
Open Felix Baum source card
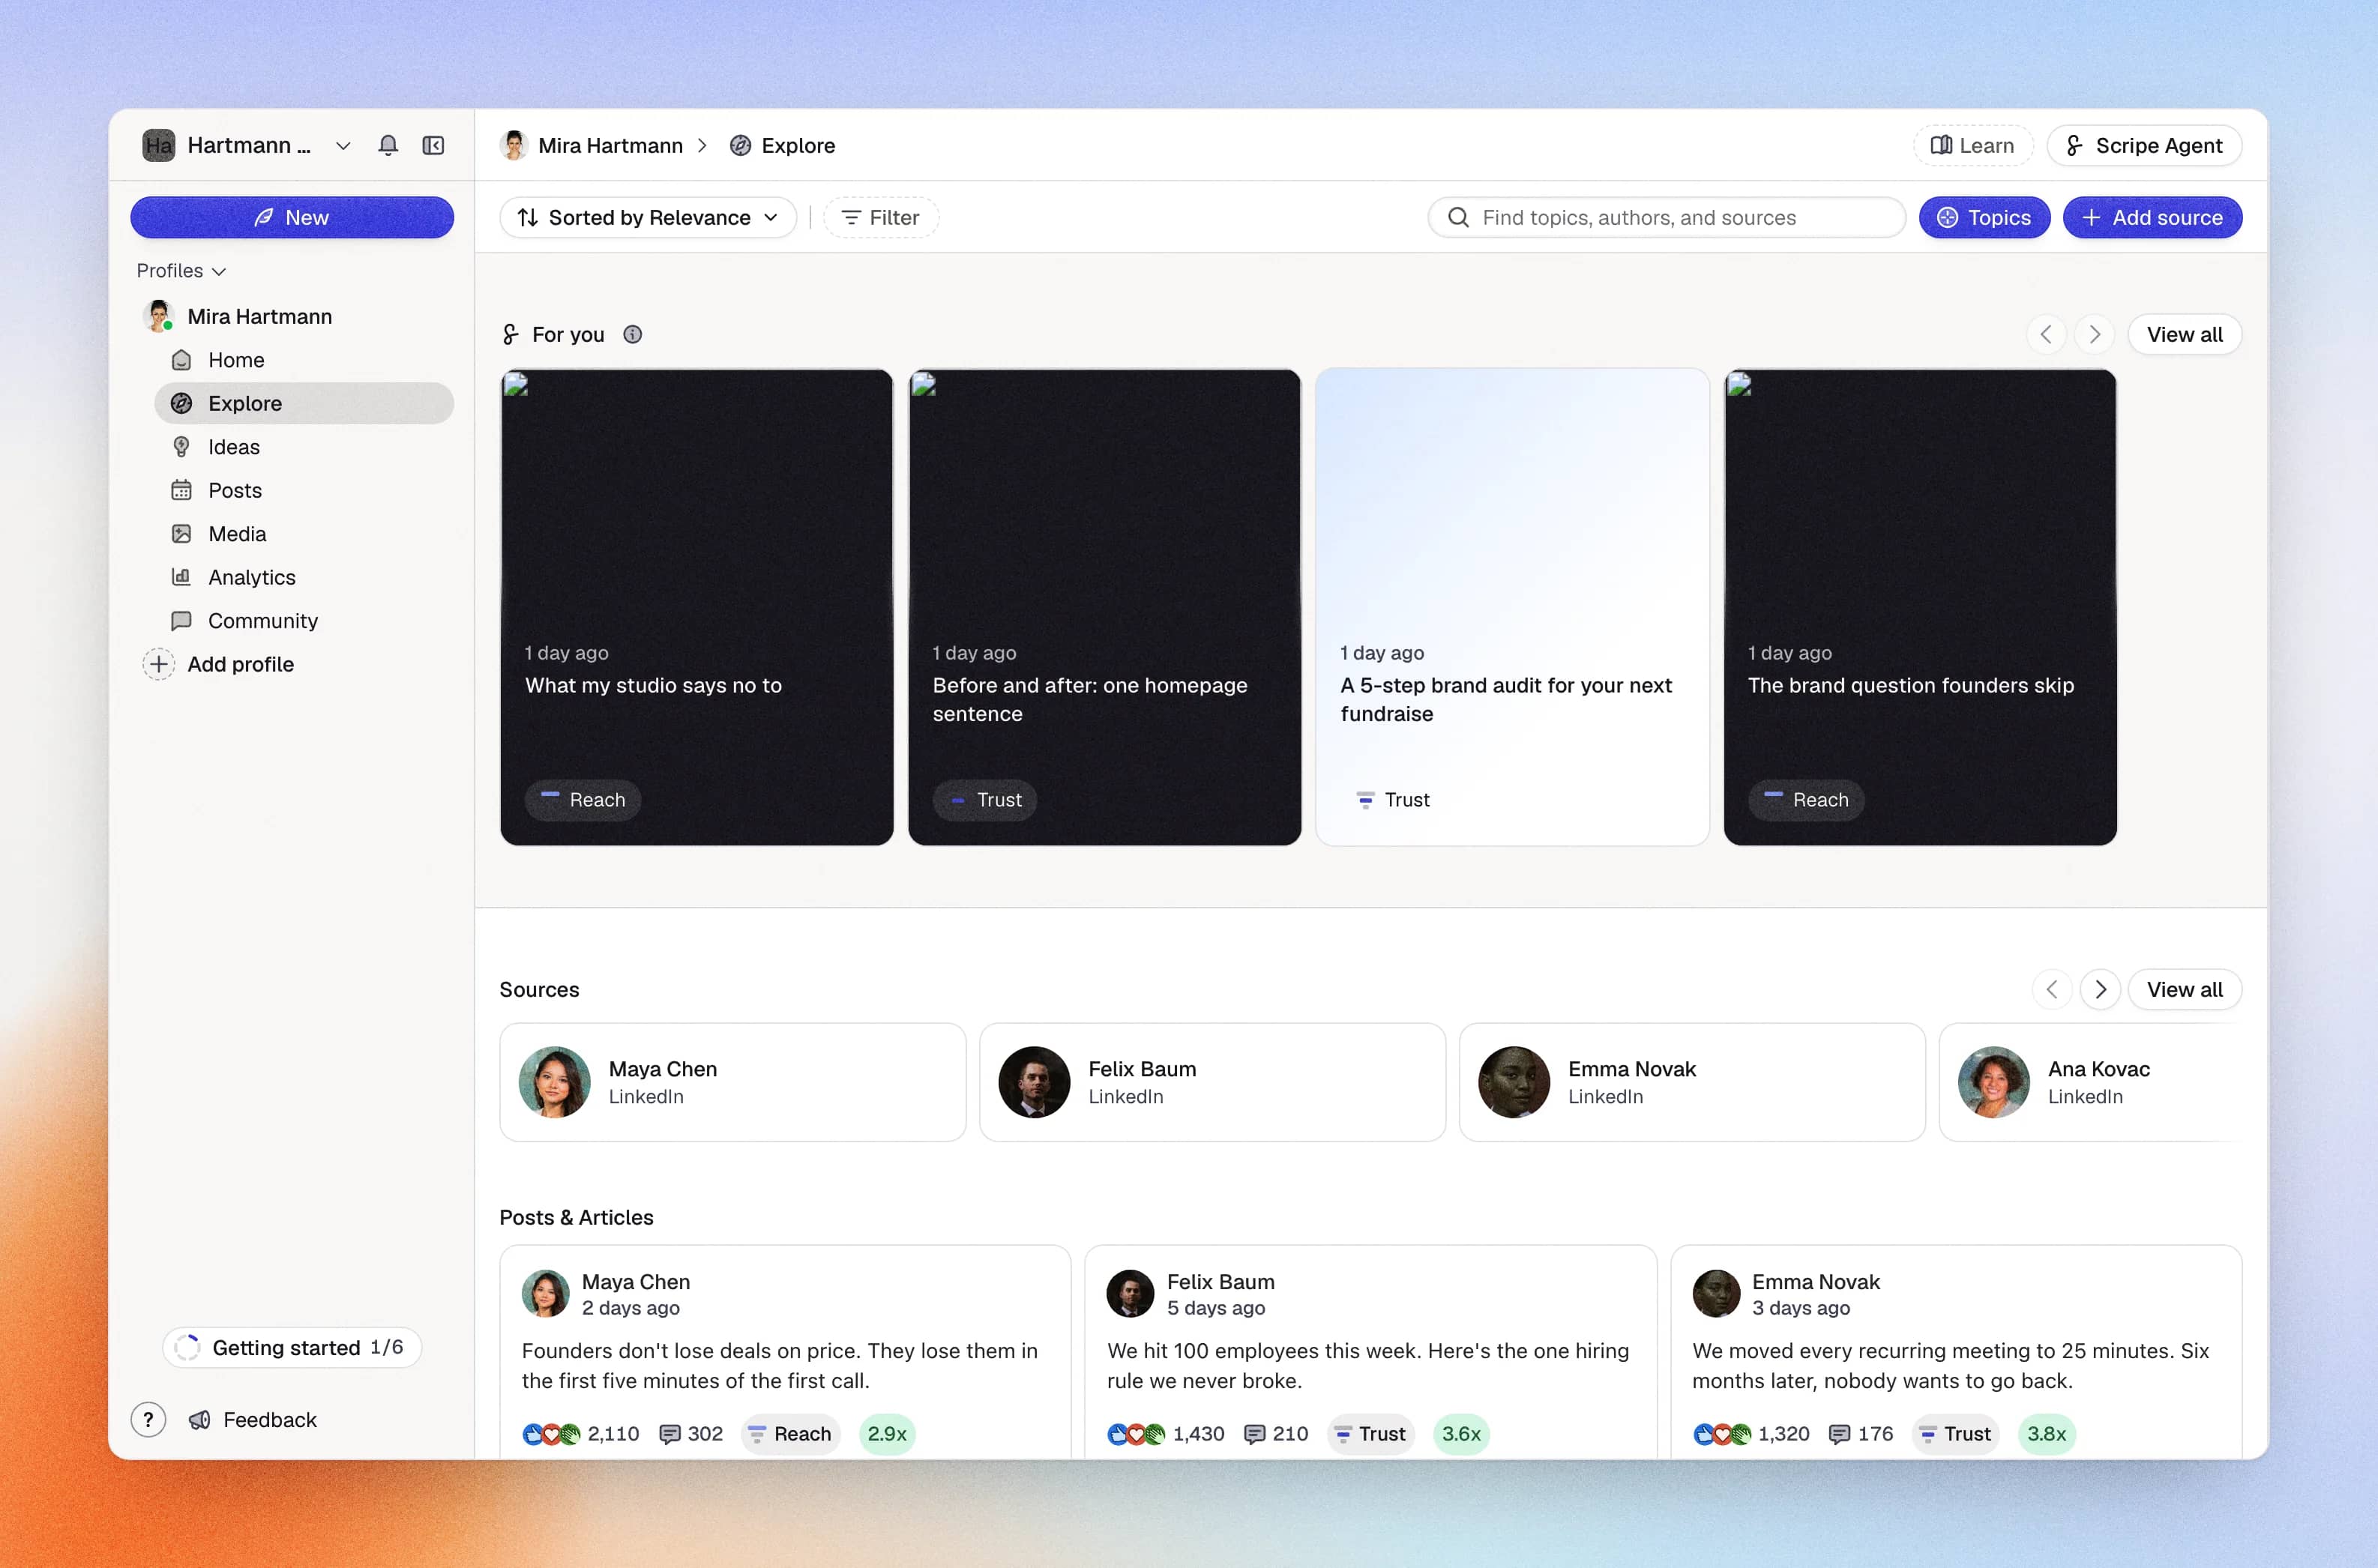tap(1212, 1082)
